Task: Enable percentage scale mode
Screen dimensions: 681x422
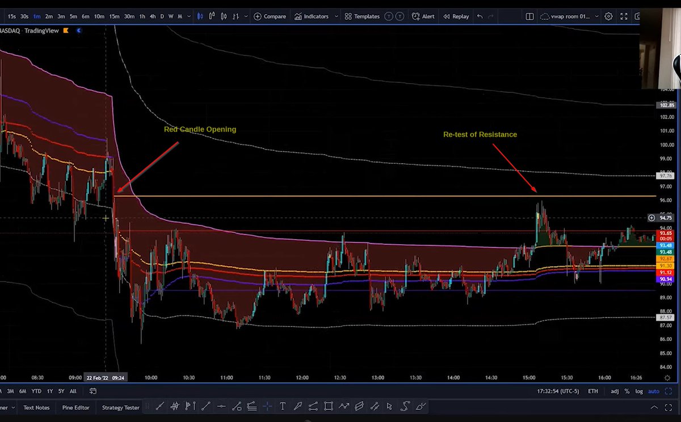Action: click(627, 391)
